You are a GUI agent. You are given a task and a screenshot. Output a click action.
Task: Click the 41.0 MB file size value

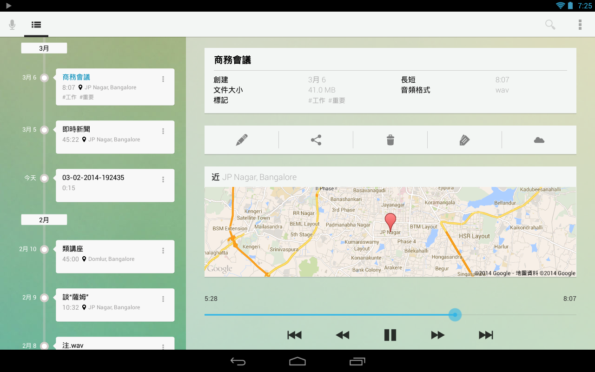pyautogui.click(x=322, y=90)
